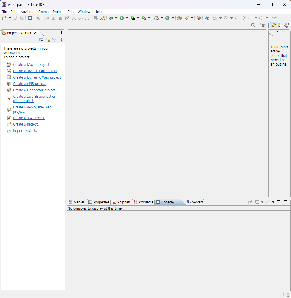Open the Project Explorer View Menu dots

click(61, 40)
